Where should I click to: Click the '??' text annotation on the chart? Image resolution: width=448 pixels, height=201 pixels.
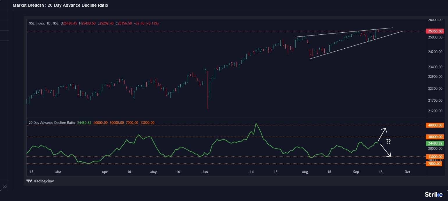point(388,142)
